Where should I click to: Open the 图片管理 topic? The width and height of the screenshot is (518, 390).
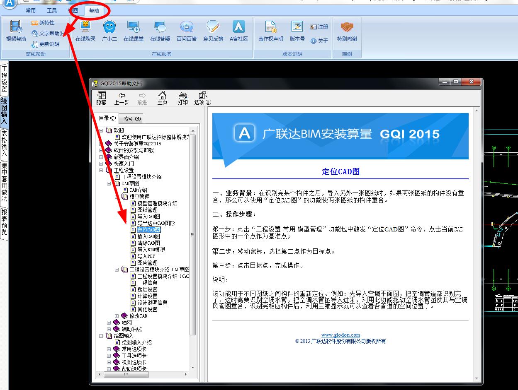147,263
